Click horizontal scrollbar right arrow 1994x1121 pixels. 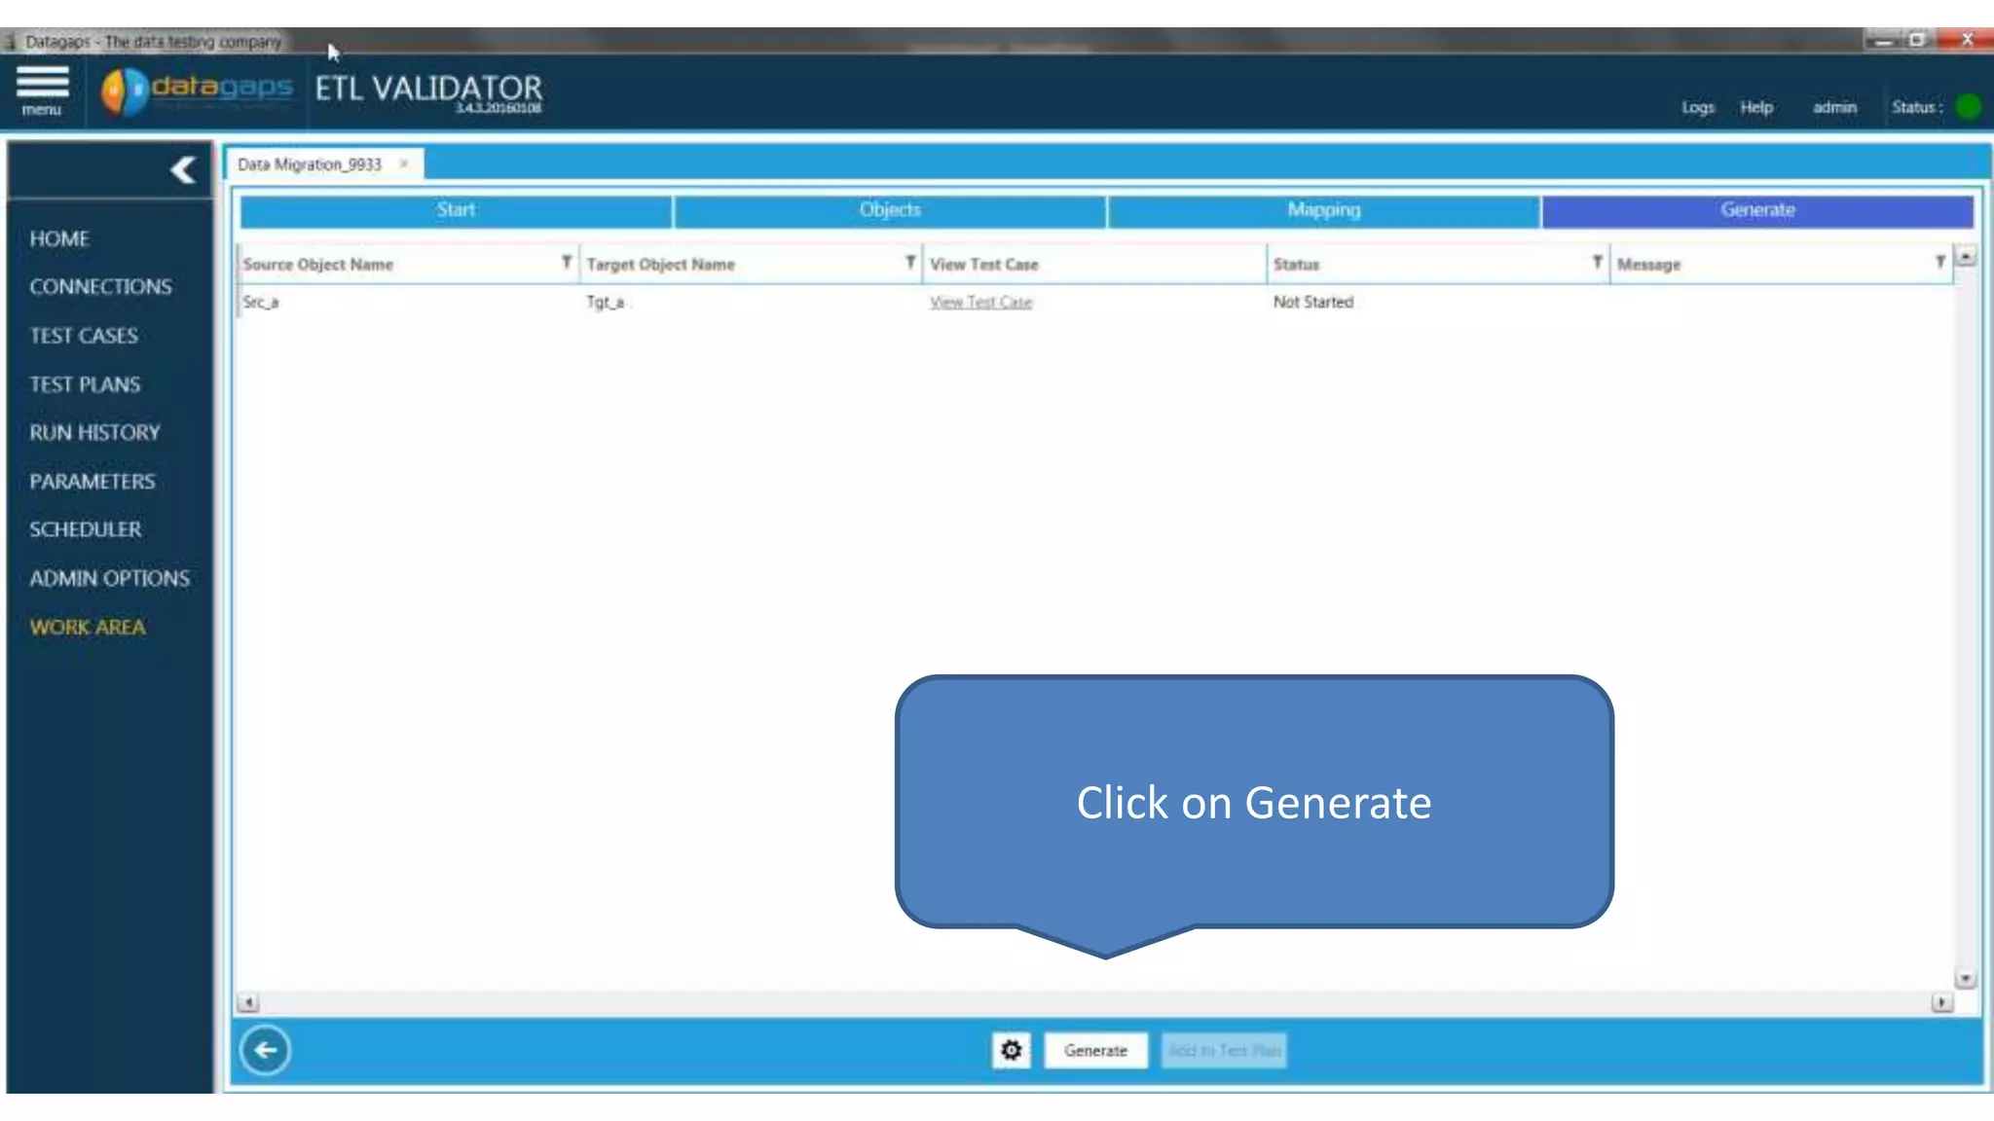[x=1941, y=1002]
